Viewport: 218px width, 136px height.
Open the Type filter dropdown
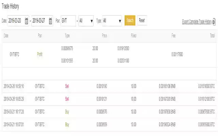(x=112, y=21)
